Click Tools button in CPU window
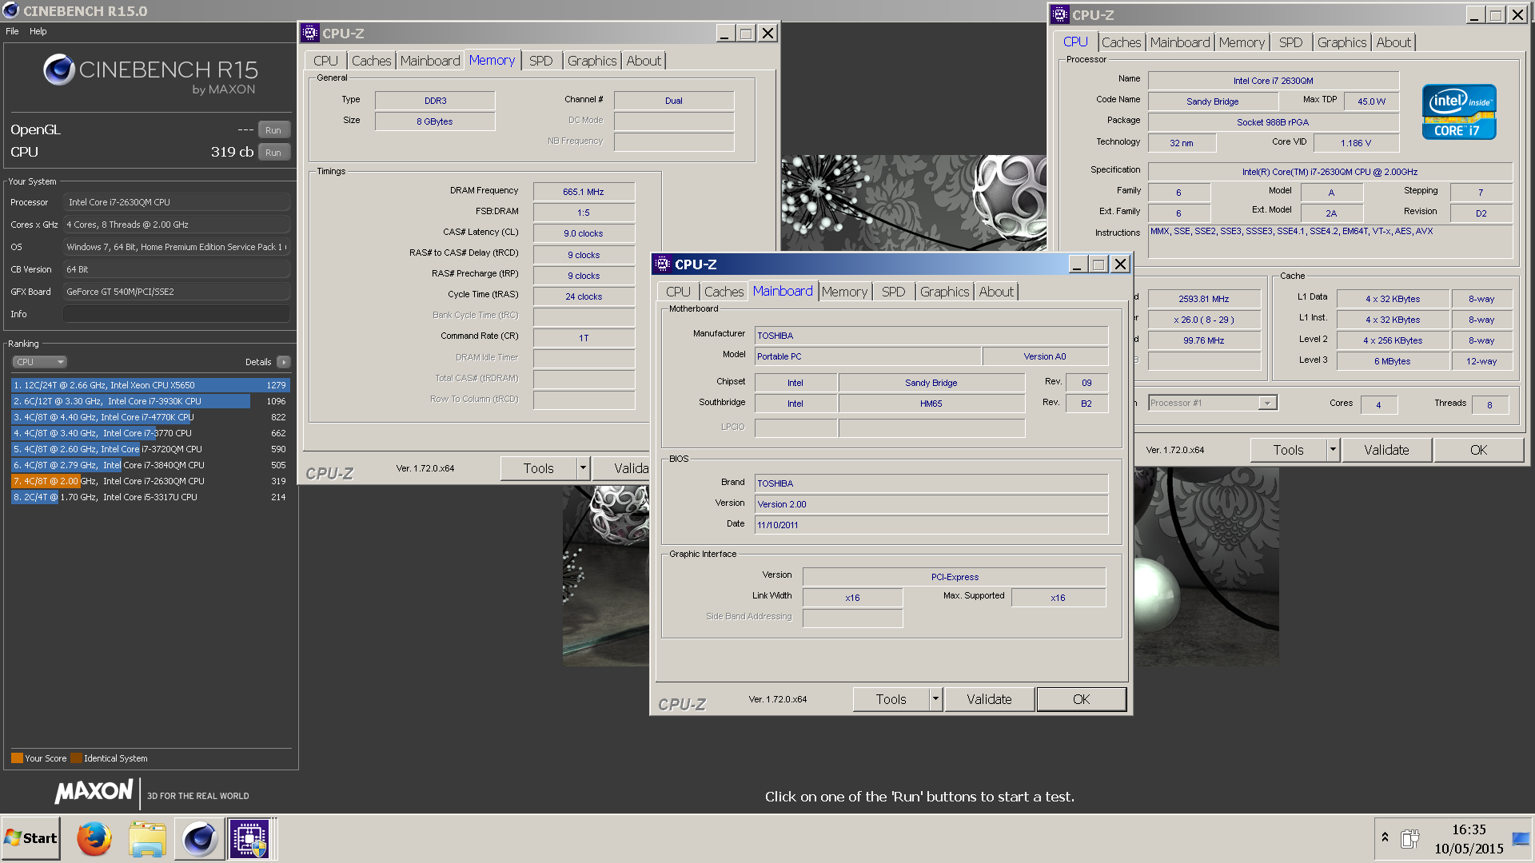 point(1288,450)
